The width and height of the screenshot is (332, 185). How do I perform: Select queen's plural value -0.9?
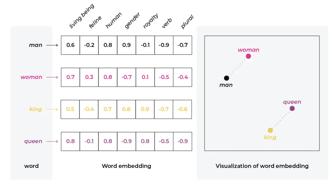pyautogui.click(x=183, y=141)
